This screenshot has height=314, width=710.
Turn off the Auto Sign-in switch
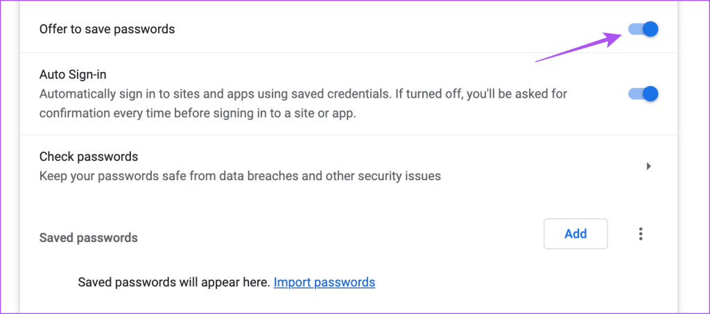(643, 94)
